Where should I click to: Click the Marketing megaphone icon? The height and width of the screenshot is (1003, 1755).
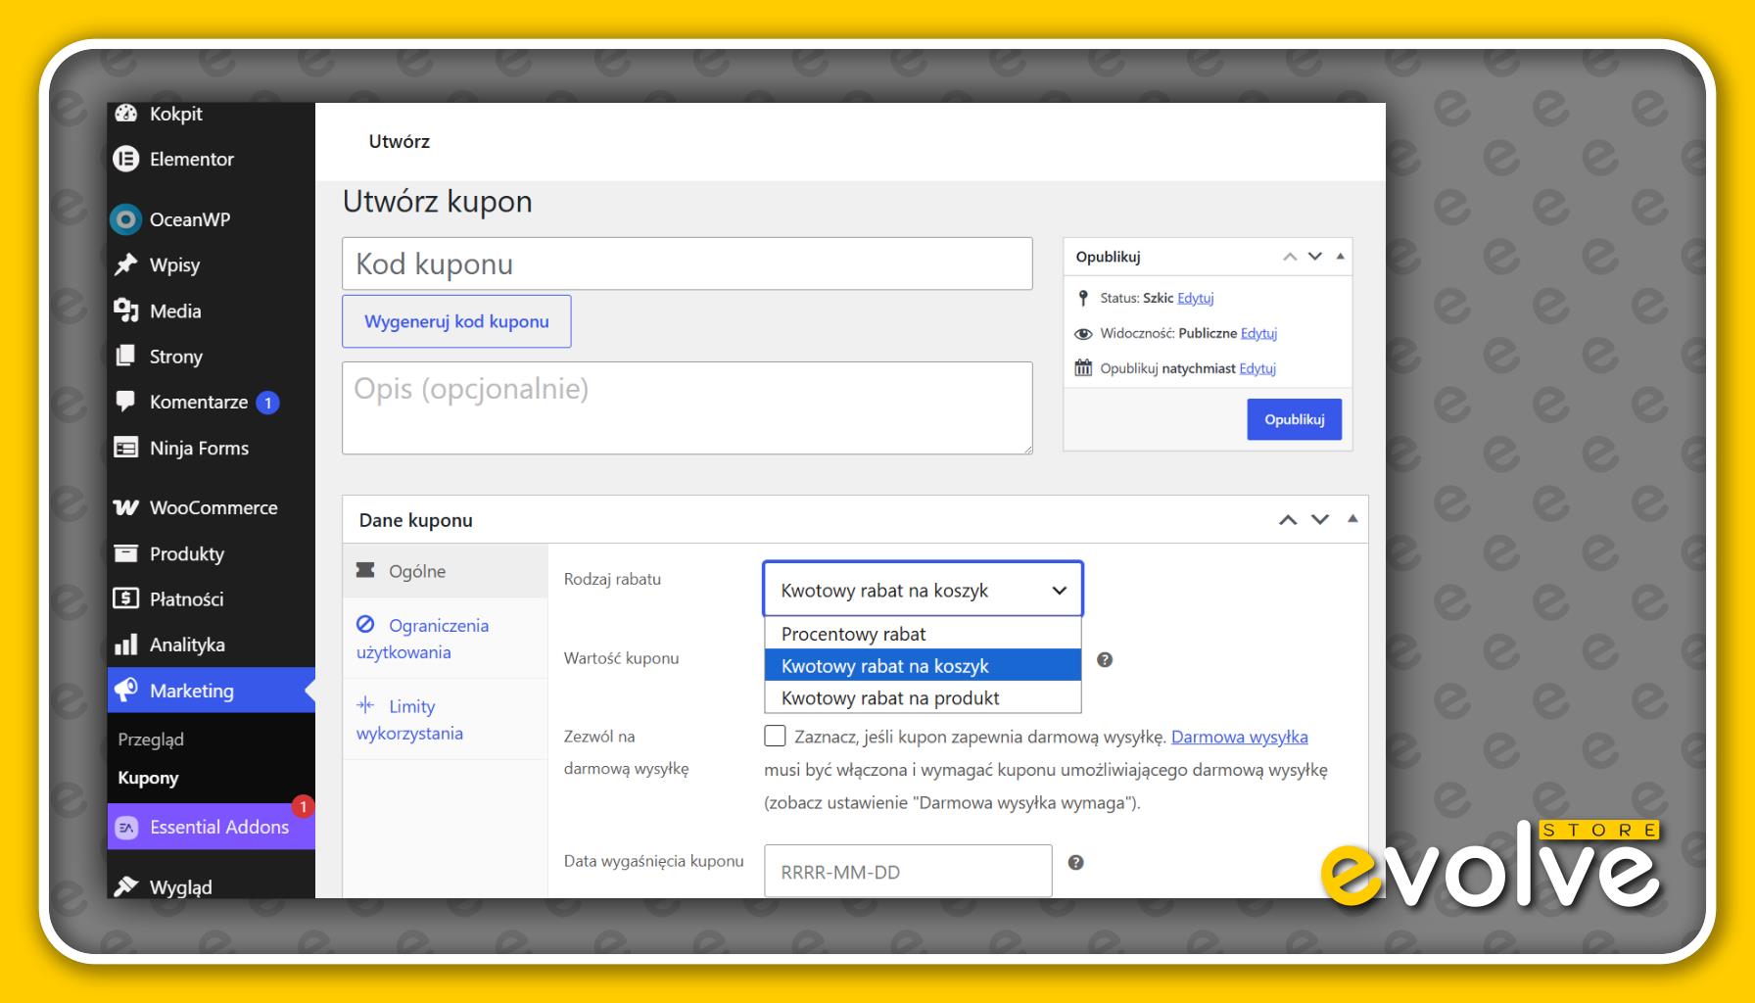[x=126, y=690]
